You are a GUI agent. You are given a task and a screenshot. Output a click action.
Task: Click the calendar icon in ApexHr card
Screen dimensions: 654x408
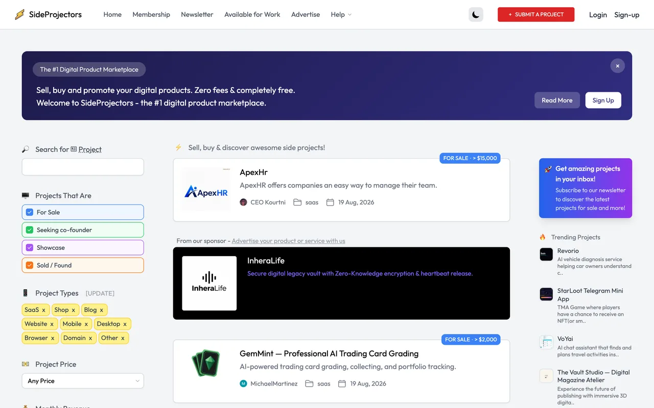[330, 202]
